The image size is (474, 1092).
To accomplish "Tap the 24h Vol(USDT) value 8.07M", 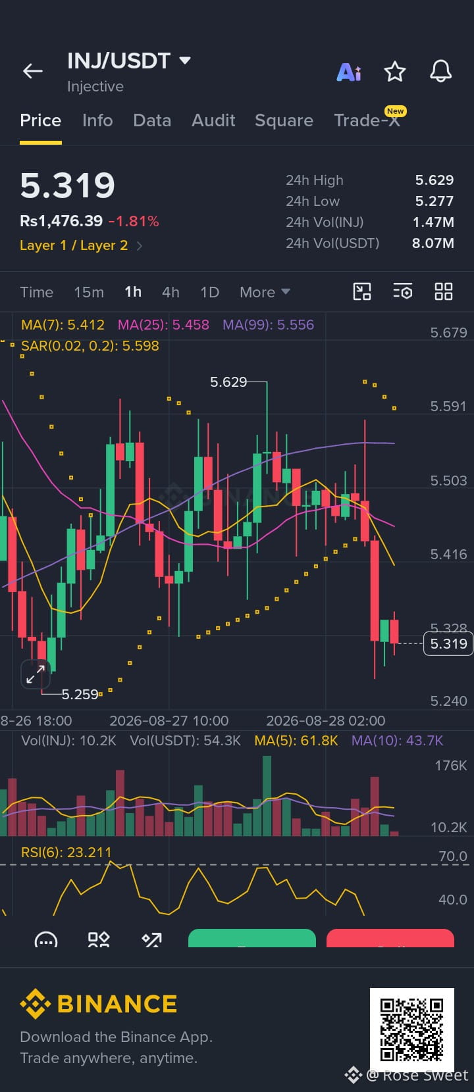I will (x=433, y=243).
